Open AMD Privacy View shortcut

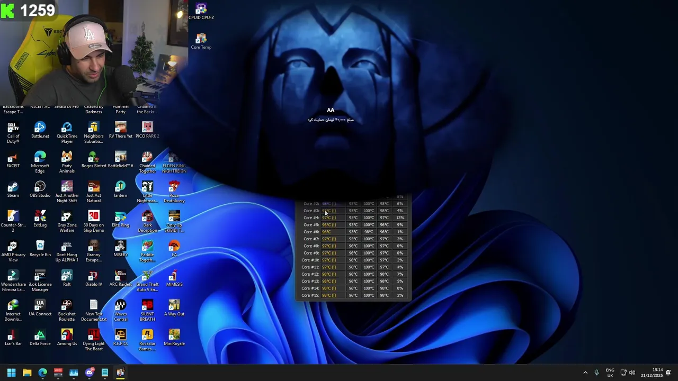coord(13,251)
